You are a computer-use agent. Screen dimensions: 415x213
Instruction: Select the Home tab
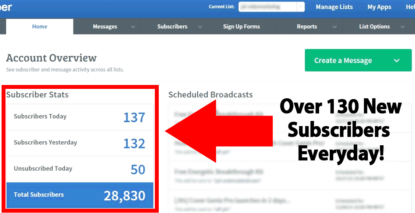40,27
